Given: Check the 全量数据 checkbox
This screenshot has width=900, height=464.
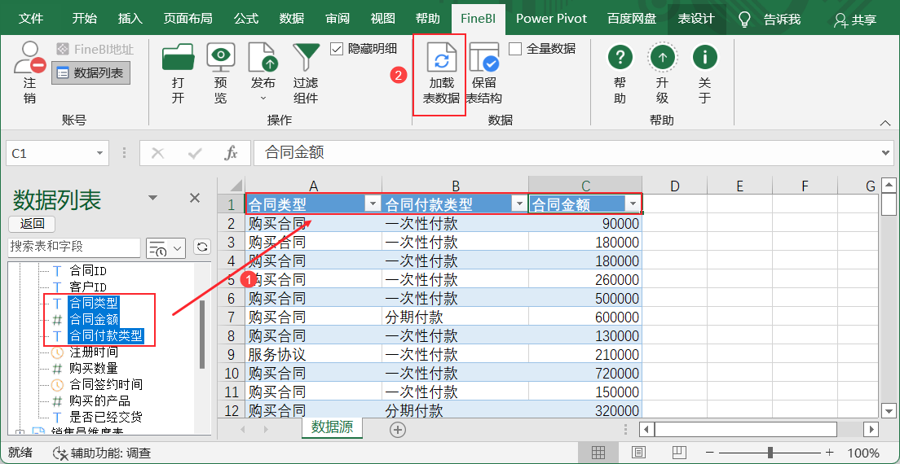Looking at the screenshot, I should [x=515, y=49].
